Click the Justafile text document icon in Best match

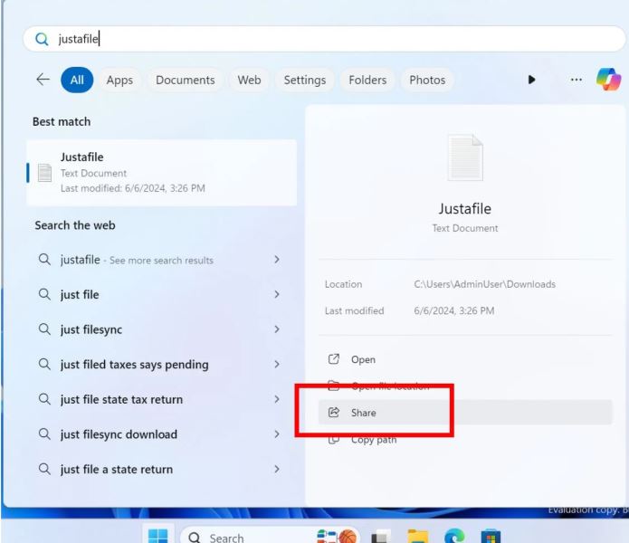(44, 173)
